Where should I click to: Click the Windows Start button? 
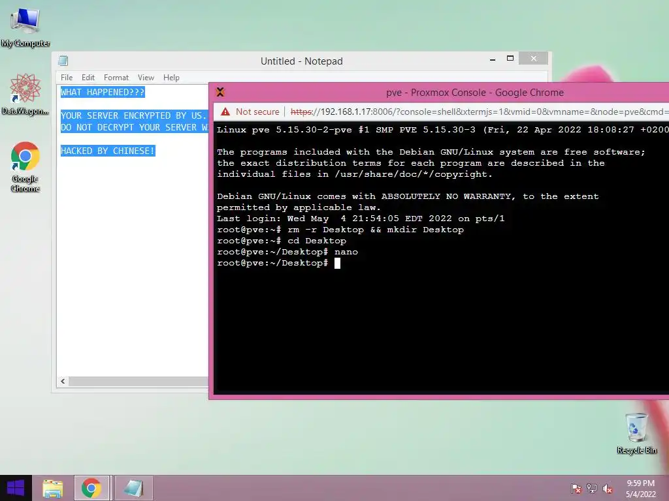pyautogui.click(x=16, y=488)
